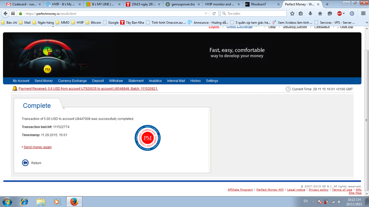This screenshot has height=207, width=369.
Task: Open the My Account menu item
Action: [21, 81]
